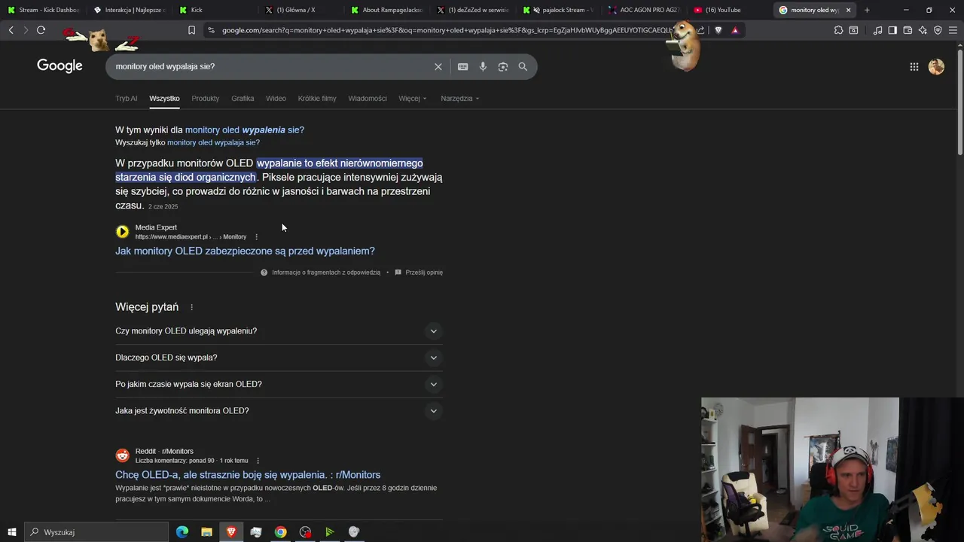The width and height of the screenshot is (964, 542).
Task: Switch to the Stream - Kick Dashboard tab
Action: pyautogui.click(x=43, y=10)
